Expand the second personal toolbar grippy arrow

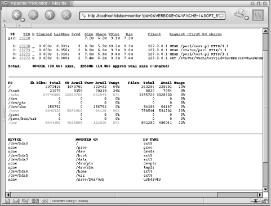point(19,25)
